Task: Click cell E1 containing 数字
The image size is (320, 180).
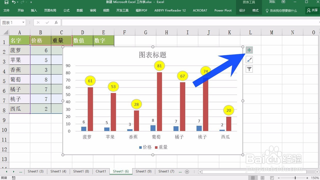Action: (x=104, y=40)
